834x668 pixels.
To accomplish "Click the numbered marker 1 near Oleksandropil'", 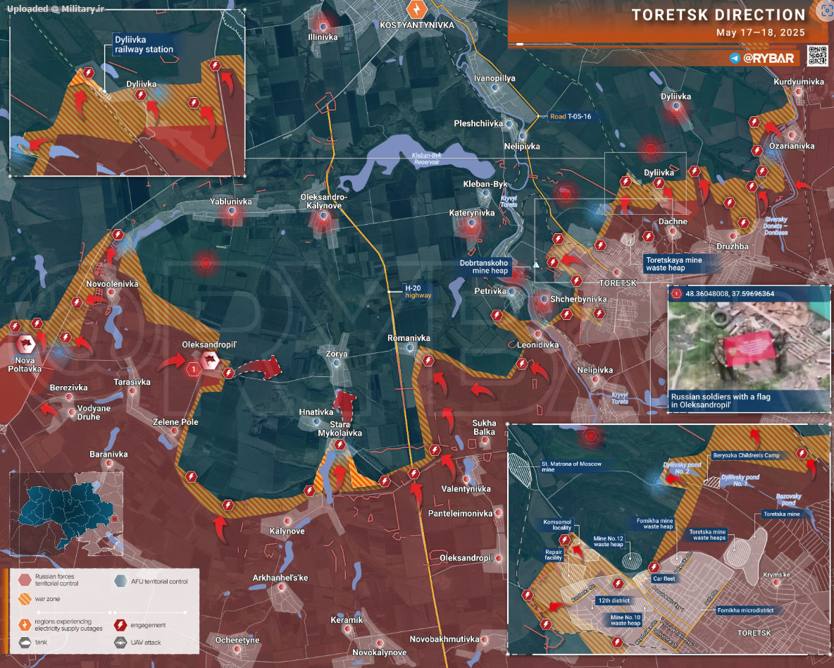I will tap(194, 369).
